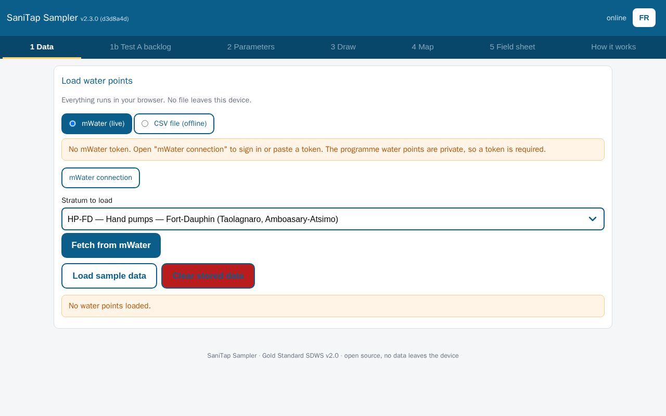
Task: Open the Stratum to load dropdown
Action: (x=333, y=219)
